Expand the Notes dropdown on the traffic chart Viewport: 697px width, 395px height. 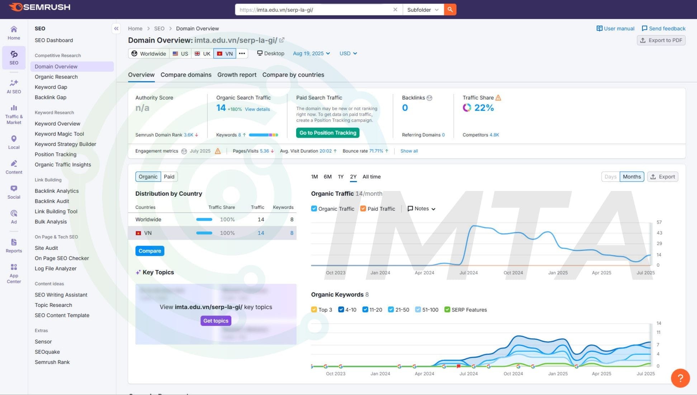(421, 208)
